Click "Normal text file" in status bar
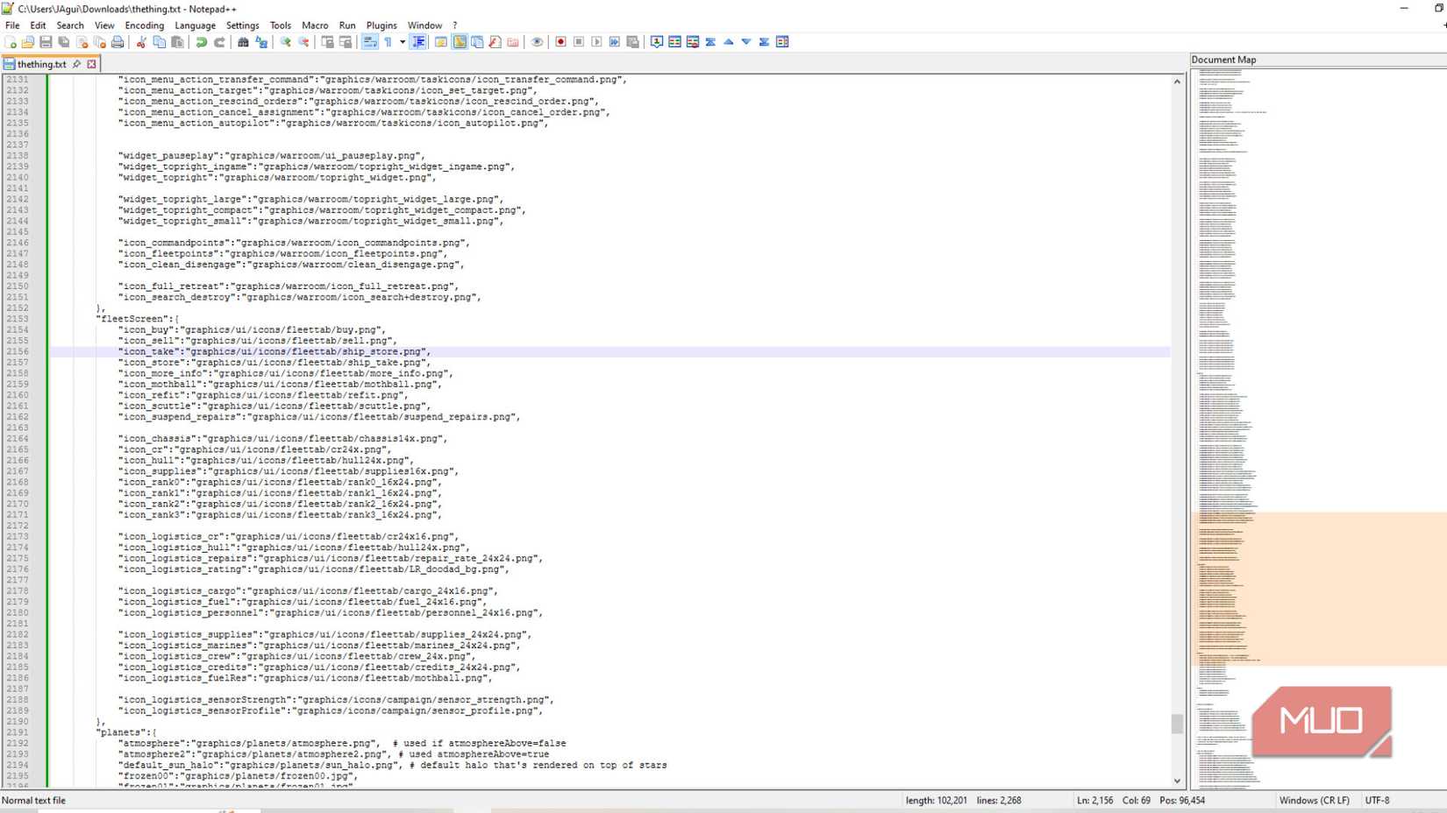Screen dimensions: 1447x813 (x=33, y=801)
